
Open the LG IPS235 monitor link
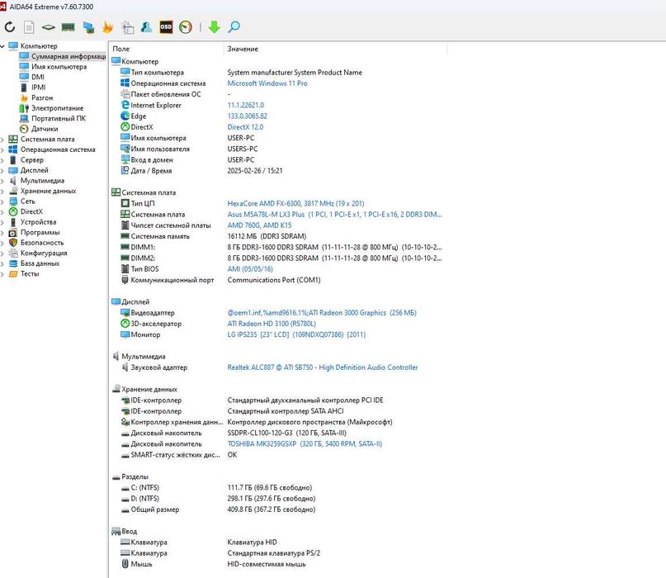pyautogui.click(x=296, y=334)
